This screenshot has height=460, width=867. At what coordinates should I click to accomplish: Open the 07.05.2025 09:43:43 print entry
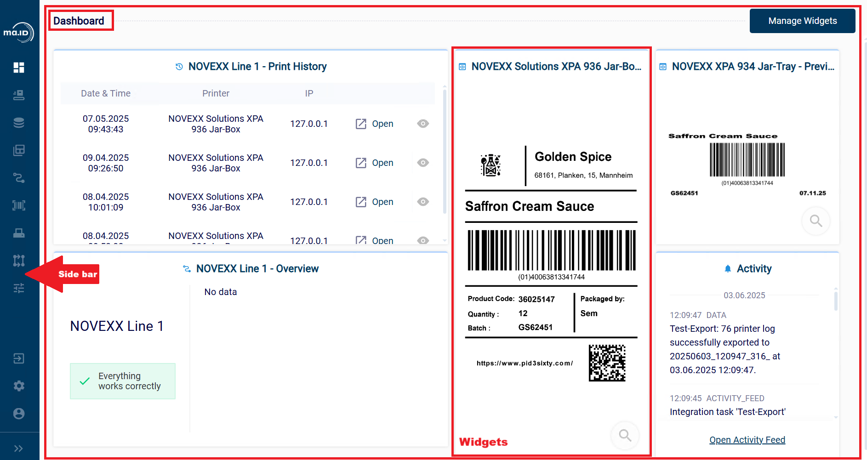pyautogui.click(x=374, y=124)
